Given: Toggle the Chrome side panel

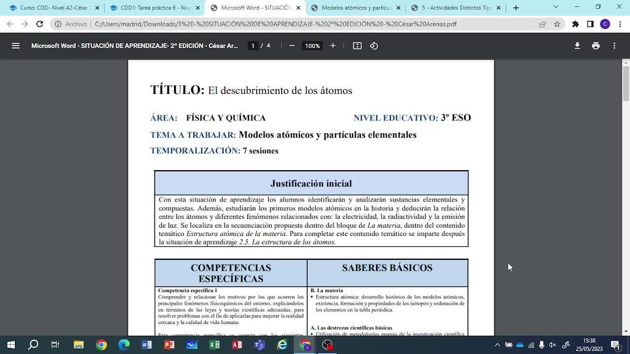Looking at the screenshot, I should coord(590,24).
